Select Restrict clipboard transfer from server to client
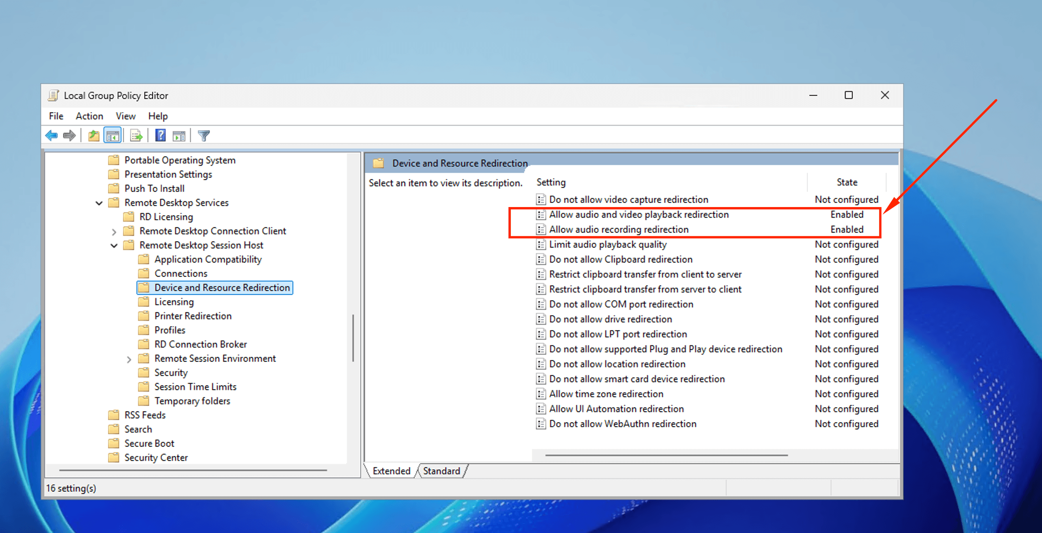 (645, 289)
